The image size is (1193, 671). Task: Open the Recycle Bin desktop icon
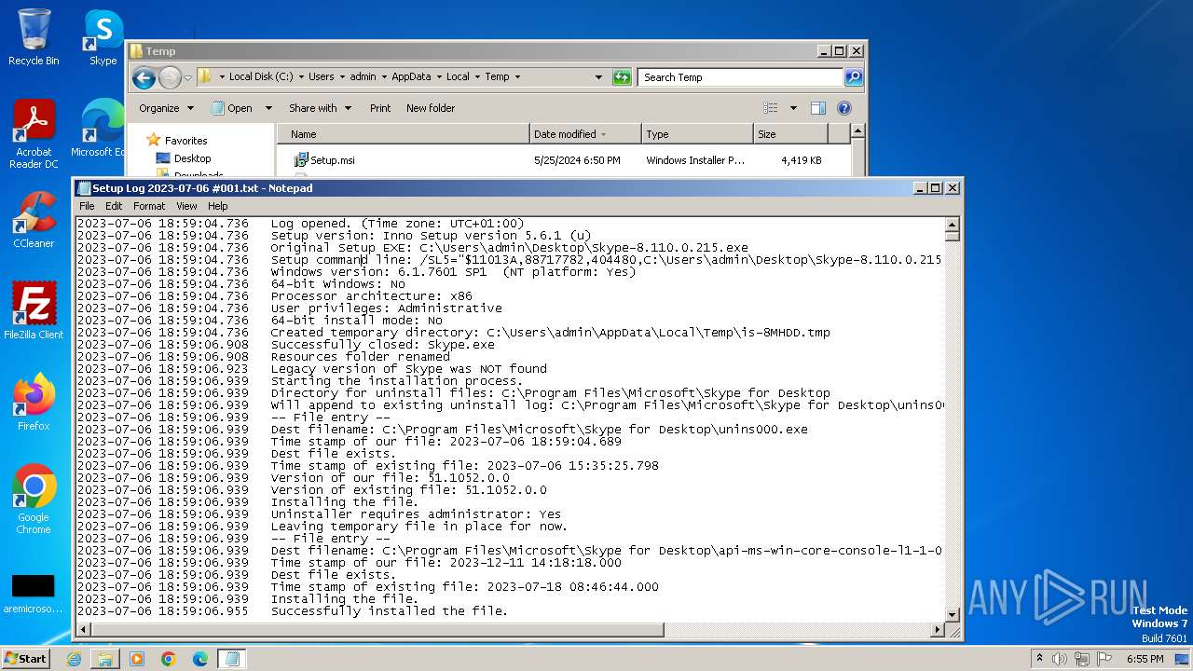pyautogui.click(x=34, y=37)
